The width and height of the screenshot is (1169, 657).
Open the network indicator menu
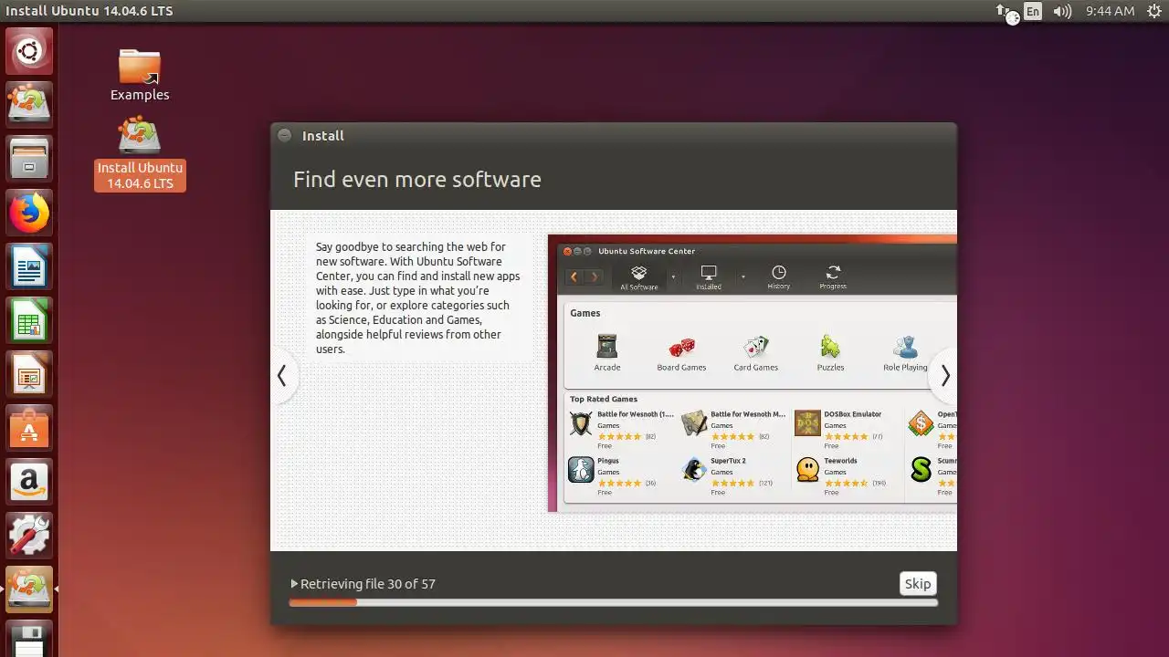1006,12
